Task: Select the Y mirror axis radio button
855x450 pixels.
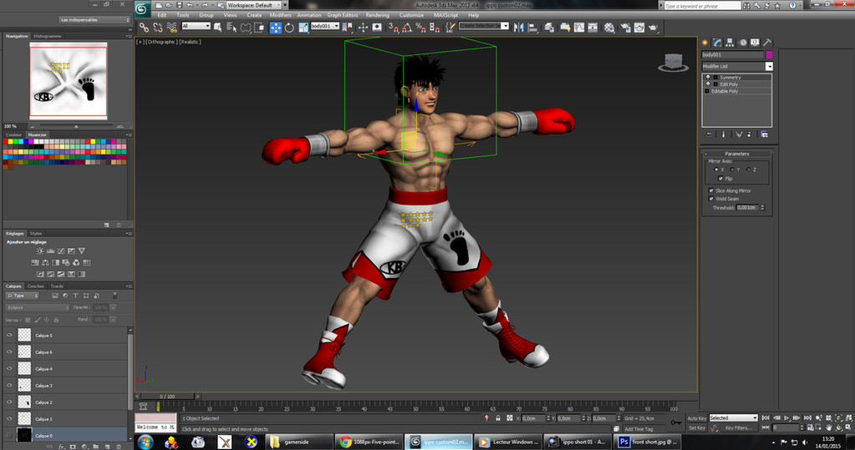Action: pos(732,169)
